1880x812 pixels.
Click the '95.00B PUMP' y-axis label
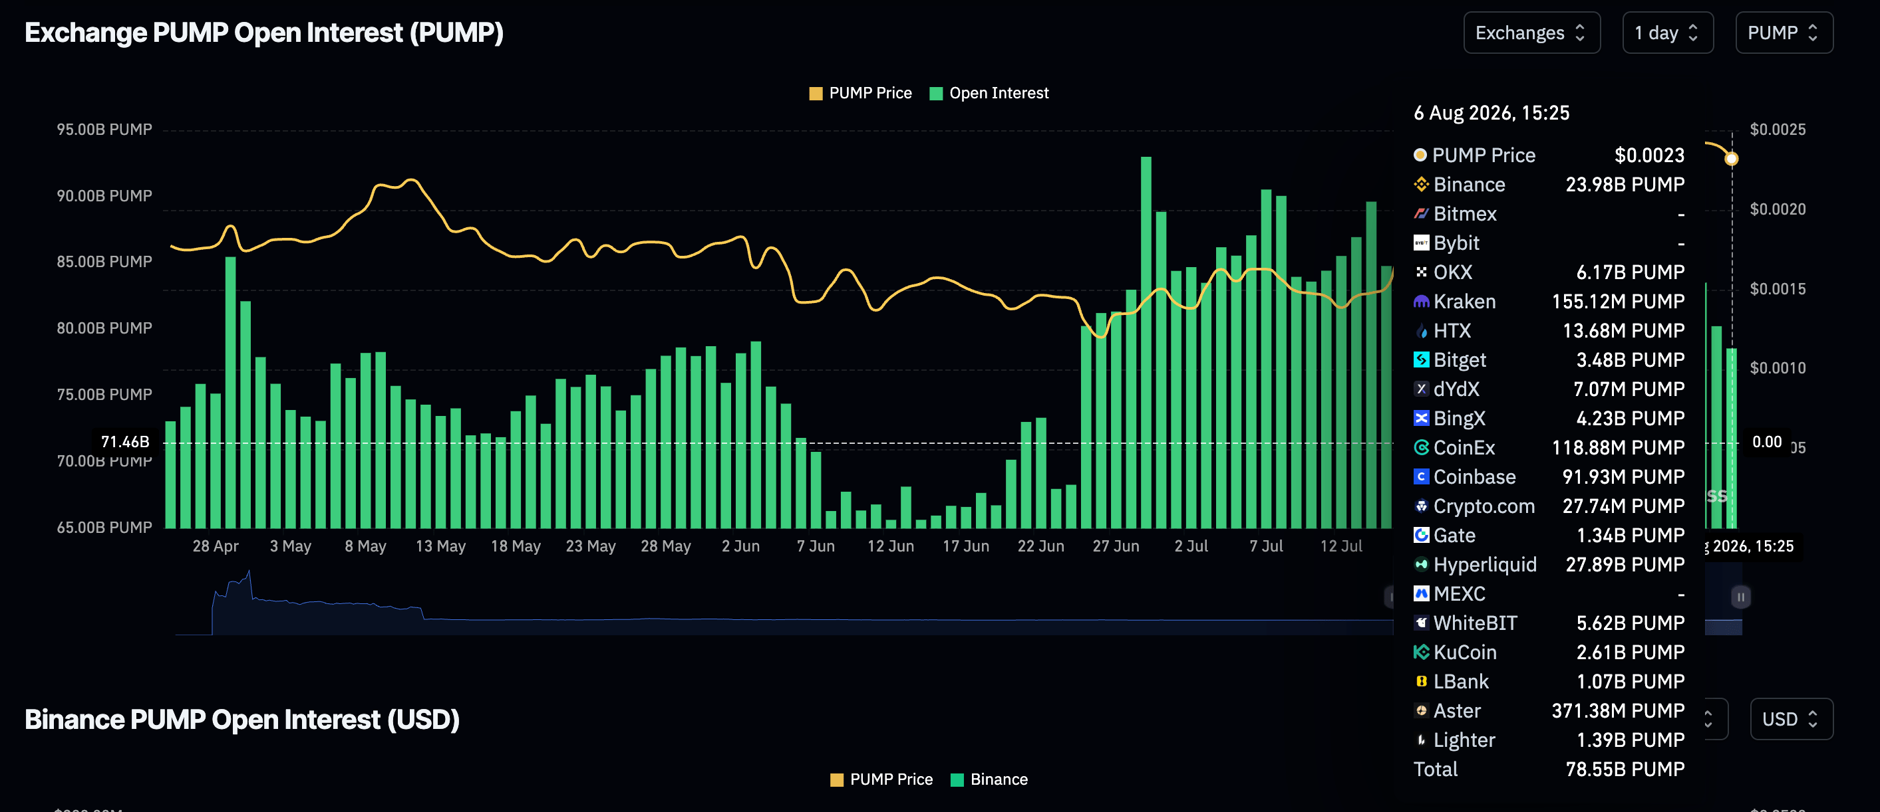tap(104, 130)
